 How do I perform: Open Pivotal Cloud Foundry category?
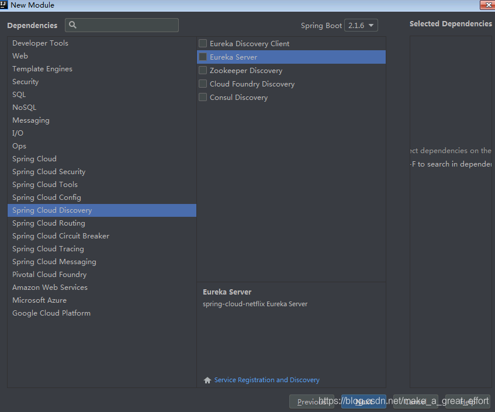coord(102,275)
